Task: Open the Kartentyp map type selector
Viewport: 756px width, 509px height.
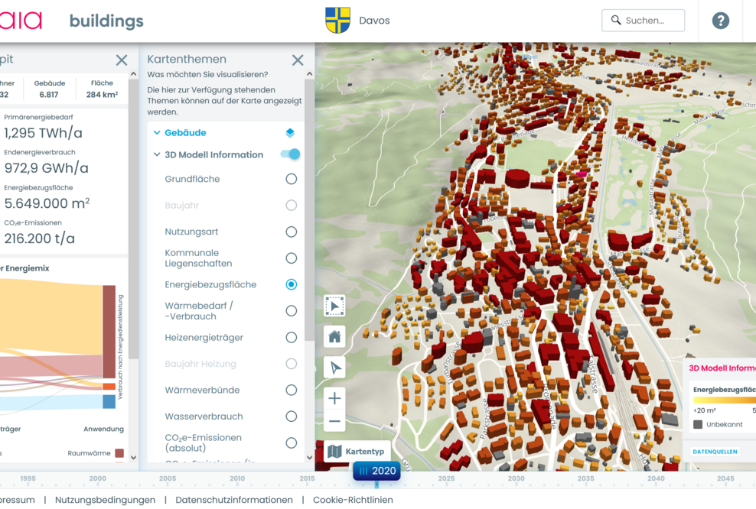Action: [357, 452]
